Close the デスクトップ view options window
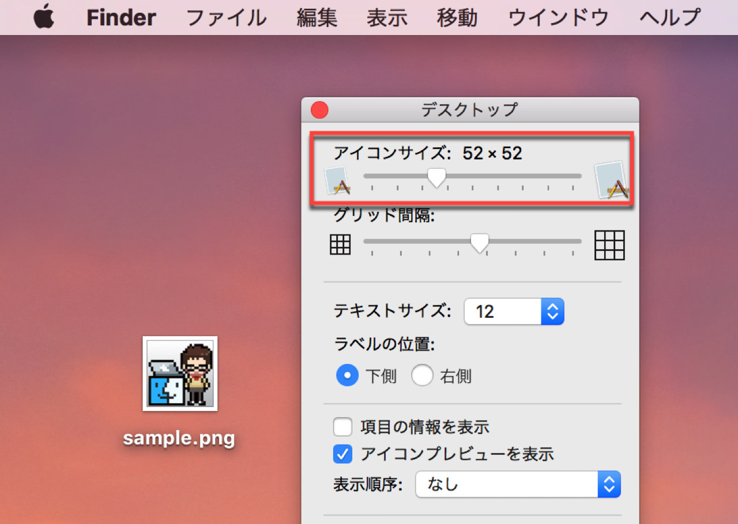738x524 pixels. (319, 109)
